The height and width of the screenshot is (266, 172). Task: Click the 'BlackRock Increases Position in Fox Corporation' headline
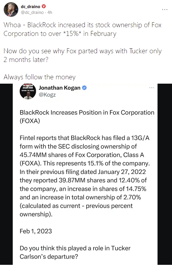click(x=87, y=117)
